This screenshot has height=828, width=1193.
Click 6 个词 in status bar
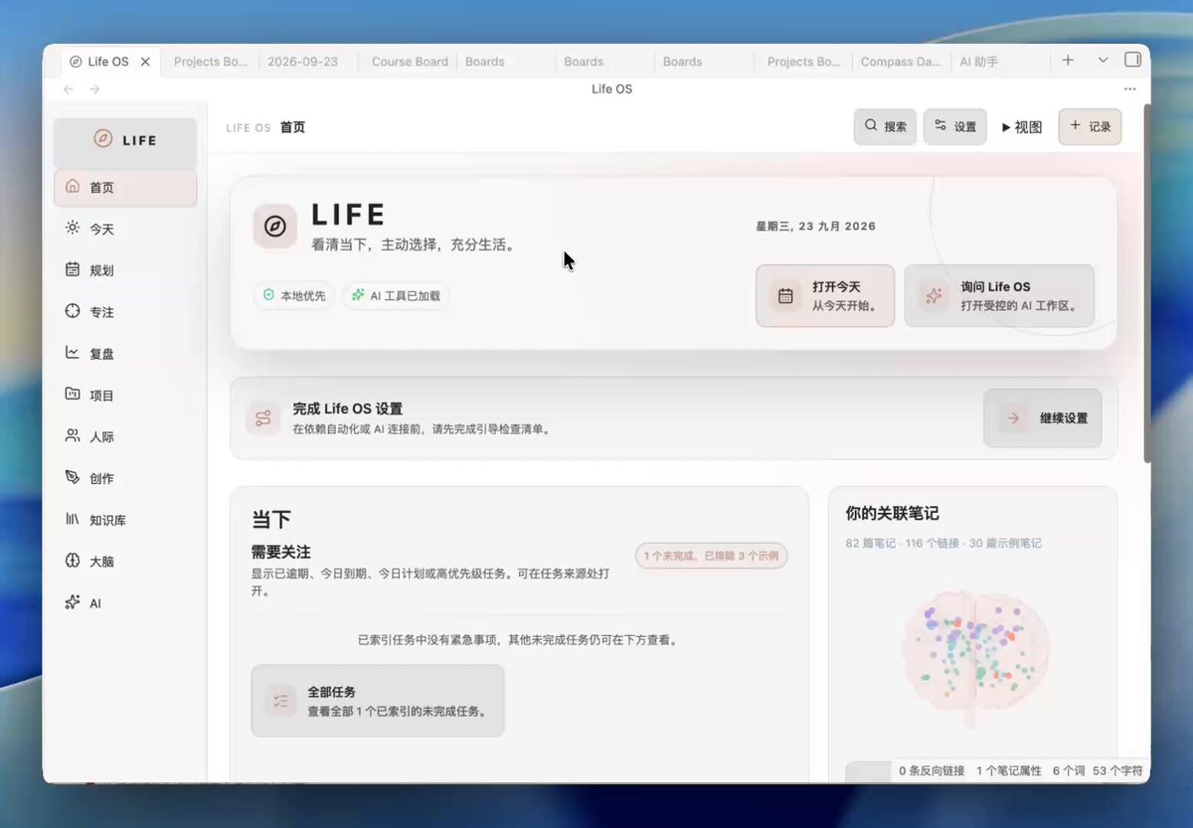(1068, 770)
